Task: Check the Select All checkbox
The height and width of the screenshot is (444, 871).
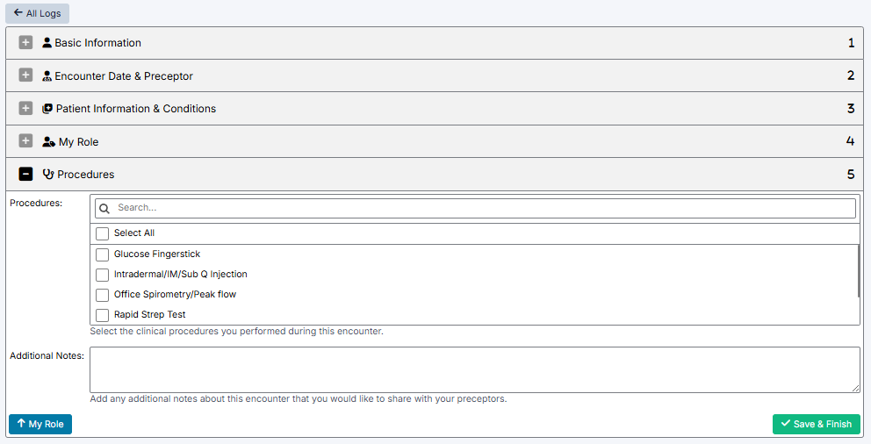Action: click(103, 233)
